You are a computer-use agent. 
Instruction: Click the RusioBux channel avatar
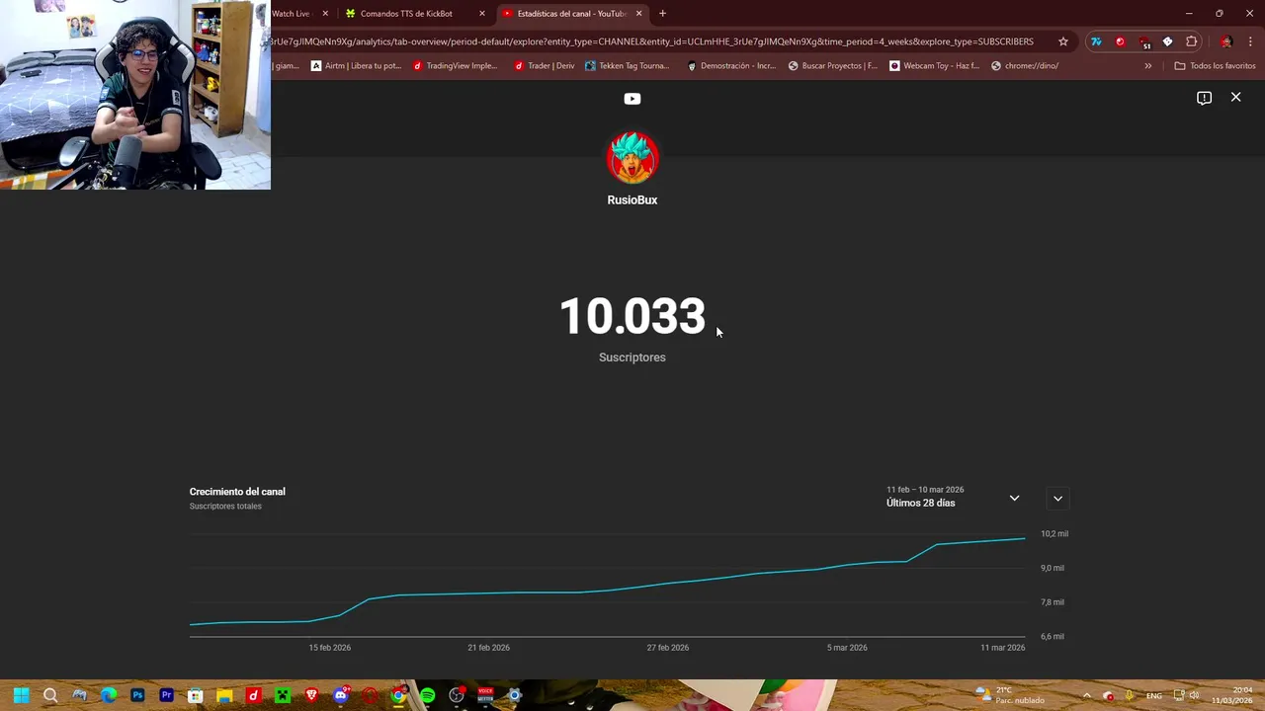[632, 158]
